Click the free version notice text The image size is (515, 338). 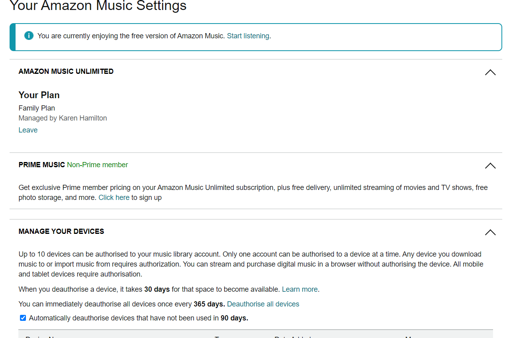131,36
